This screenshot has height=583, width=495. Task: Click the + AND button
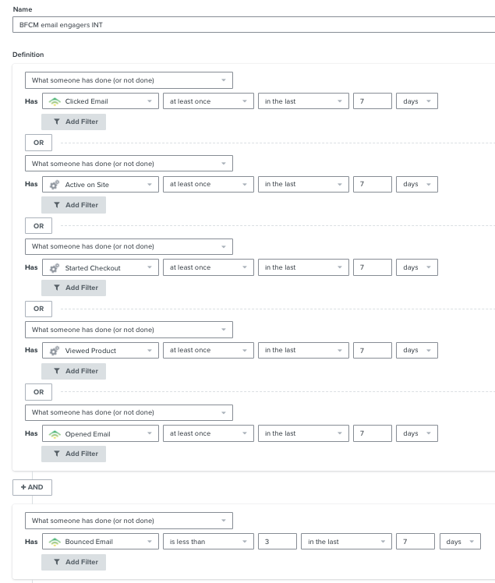33,487
